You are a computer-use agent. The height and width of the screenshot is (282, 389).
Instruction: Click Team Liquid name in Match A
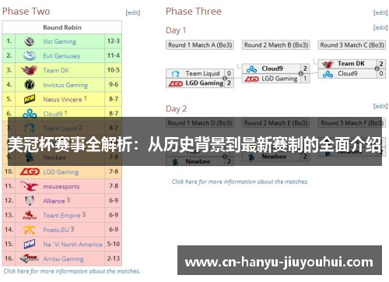pos(202,74)
